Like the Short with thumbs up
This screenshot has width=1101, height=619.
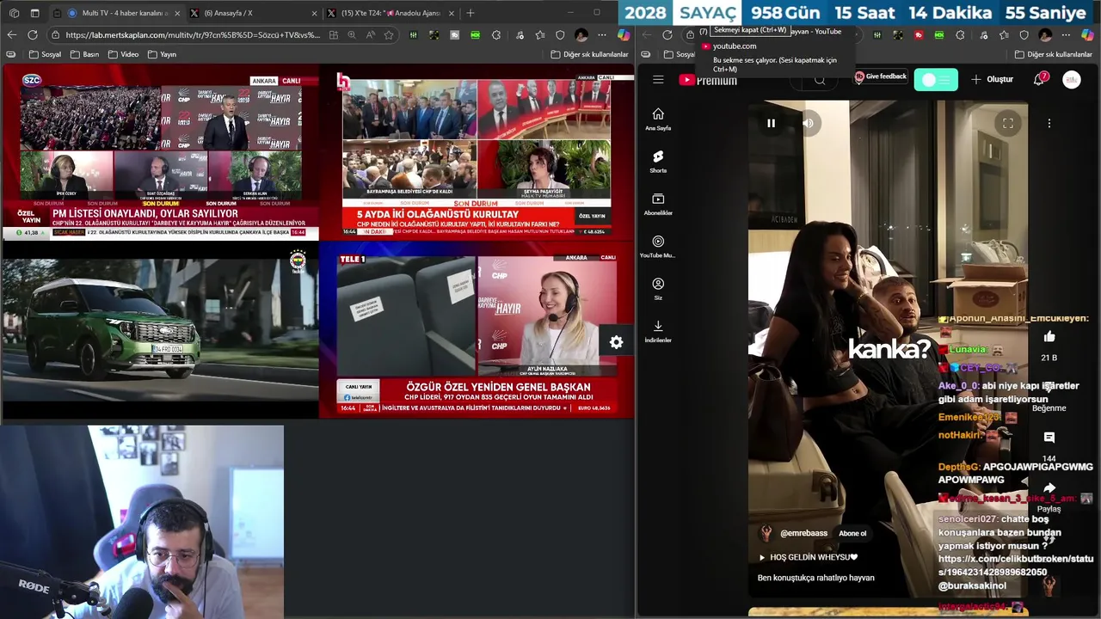[1049, 336]
